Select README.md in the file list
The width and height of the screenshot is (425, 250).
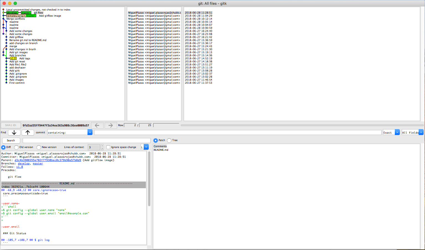pyautogui.click(x=161, y=150)
